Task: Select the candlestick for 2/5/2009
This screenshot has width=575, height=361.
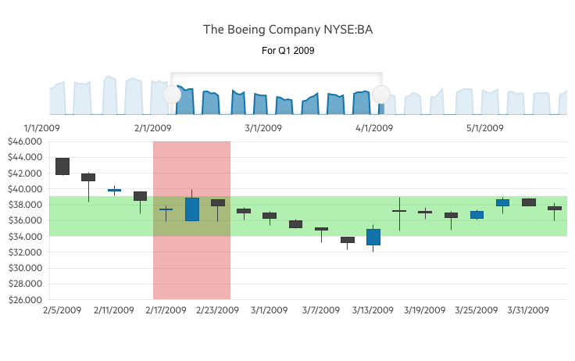Action: (62, 166)
